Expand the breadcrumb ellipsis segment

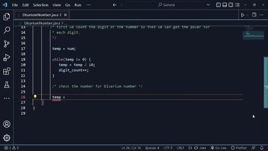coord(66,23)
